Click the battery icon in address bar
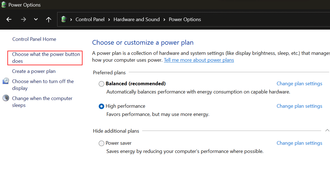 (64, 19)
